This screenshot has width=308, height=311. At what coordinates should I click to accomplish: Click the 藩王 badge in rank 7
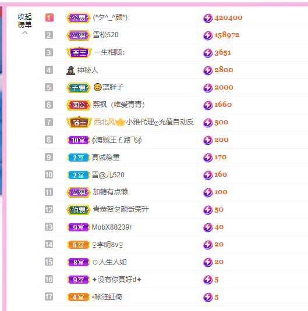[x=79, y=123]
